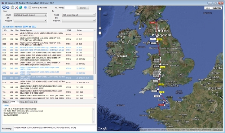The width and height of the screenshot is (225, 133).
Task: Select route N615 CROFT Pt6 NOKIN row
Action: point(48,35)
